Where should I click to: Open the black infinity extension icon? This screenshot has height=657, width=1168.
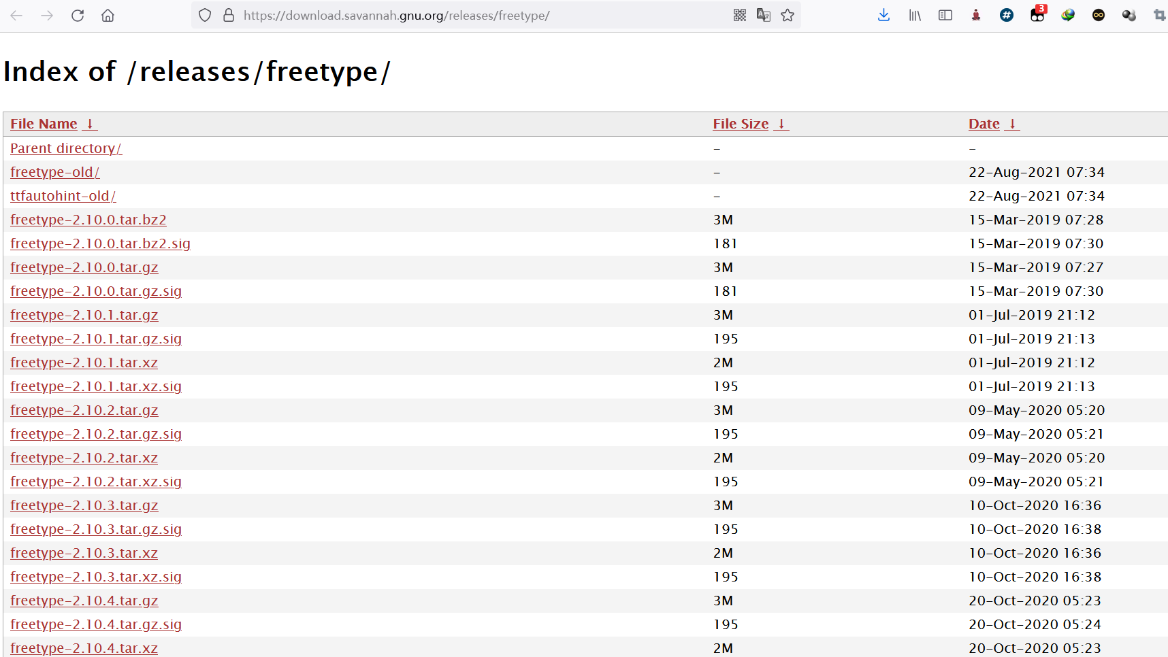click(1099, 15)
